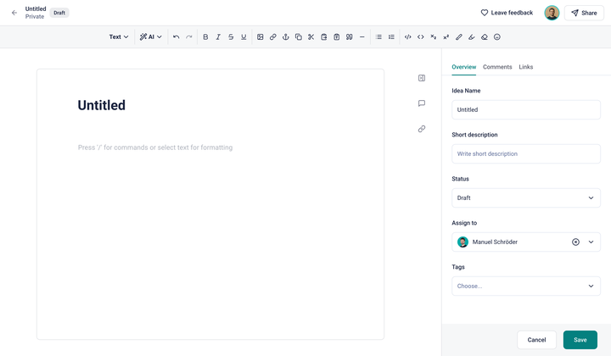
Task: Click the Short description input field
Action: pyautogui.click(x=525, y=153)
